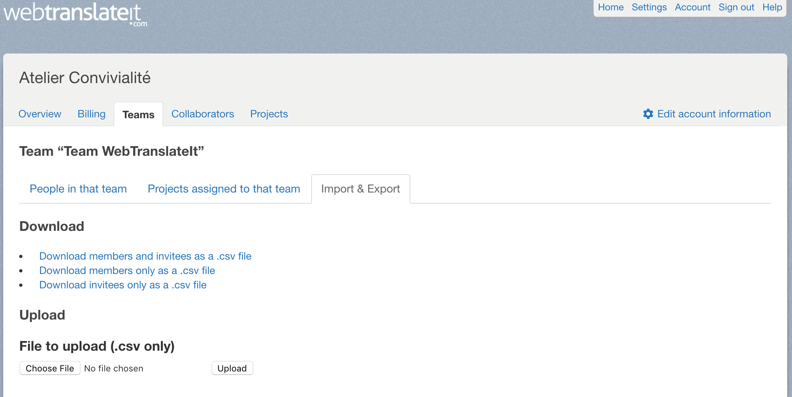Show People in that team tab
792x397 pixels.
pos(78,189)
